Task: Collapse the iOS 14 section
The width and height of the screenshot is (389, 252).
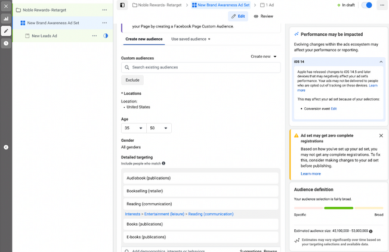Action: pyautogui.click(x=381, y=62)
